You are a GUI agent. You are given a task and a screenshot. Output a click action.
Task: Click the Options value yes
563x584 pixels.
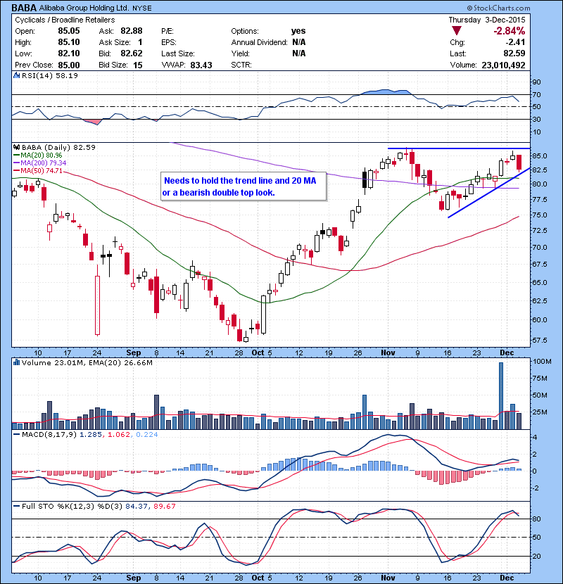click(x=298, y=31)
